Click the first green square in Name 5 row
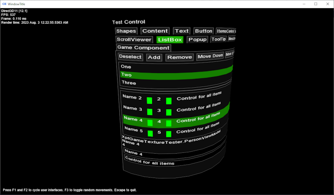This screenshot has height=195, width=334. tap(150, 133)
